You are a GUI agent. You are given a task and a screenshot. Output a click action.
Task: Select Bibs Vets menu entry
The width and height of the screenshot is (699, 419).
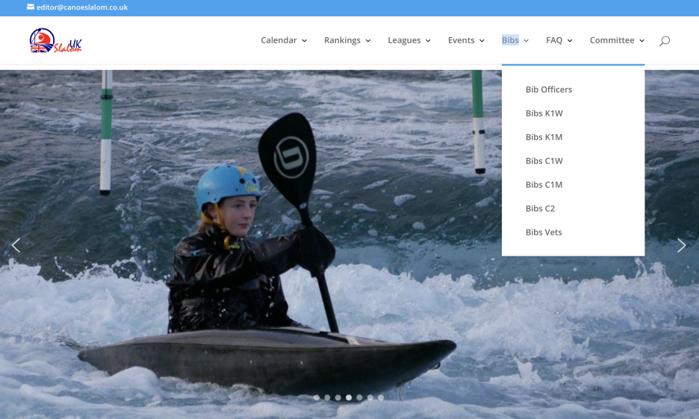(x=544, y=233)
